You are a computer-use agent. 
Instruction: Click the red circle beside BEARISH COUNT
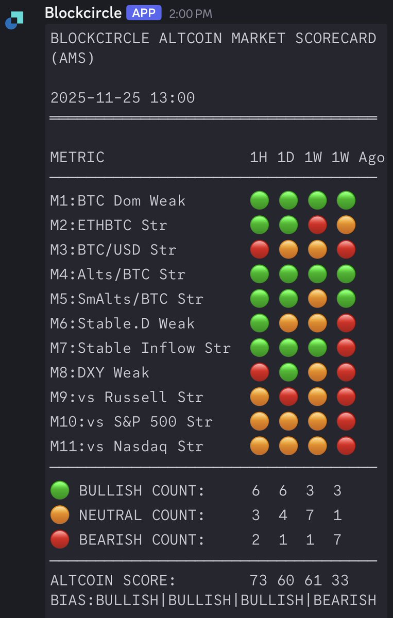coord(60,540)
